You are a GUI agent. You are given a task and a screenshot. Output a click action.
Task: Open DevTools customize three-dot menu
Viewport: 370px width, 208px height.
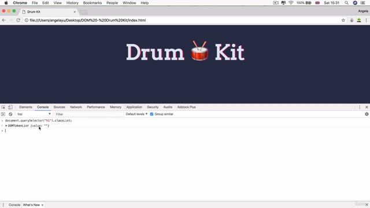(x=360, y=107)
